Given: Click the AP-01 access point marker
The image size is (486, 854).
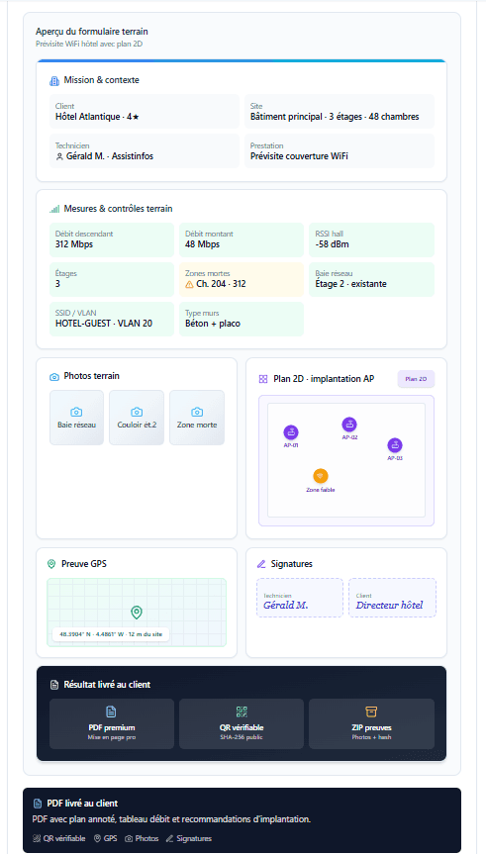Looking at the screenshot, I should pyautogui.click(x=290, y=433).
